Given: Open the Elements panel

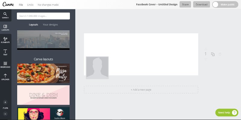Looking at the screenshot, I should [5, 40].
